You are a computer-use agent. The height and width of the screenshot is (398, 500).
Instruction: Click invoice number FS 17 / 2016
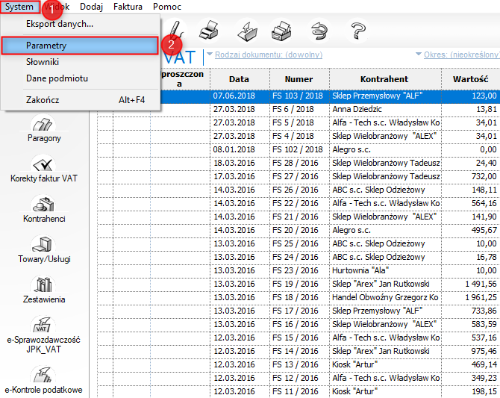coord(296,311)
